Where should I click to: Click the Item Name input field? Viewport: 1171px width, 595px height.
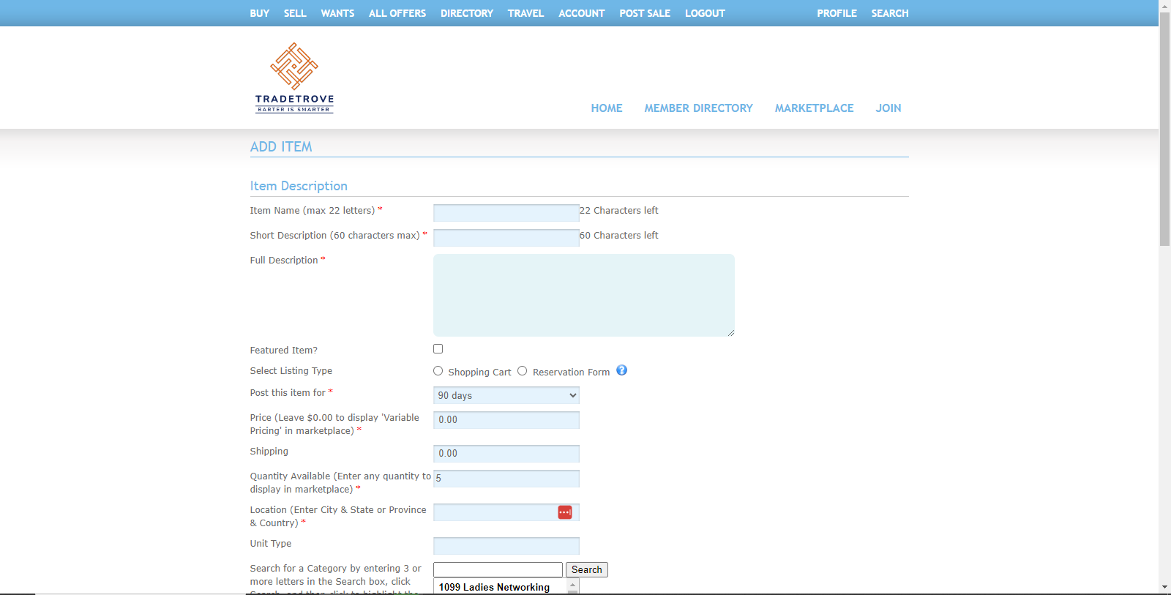(x=506, y=213)
